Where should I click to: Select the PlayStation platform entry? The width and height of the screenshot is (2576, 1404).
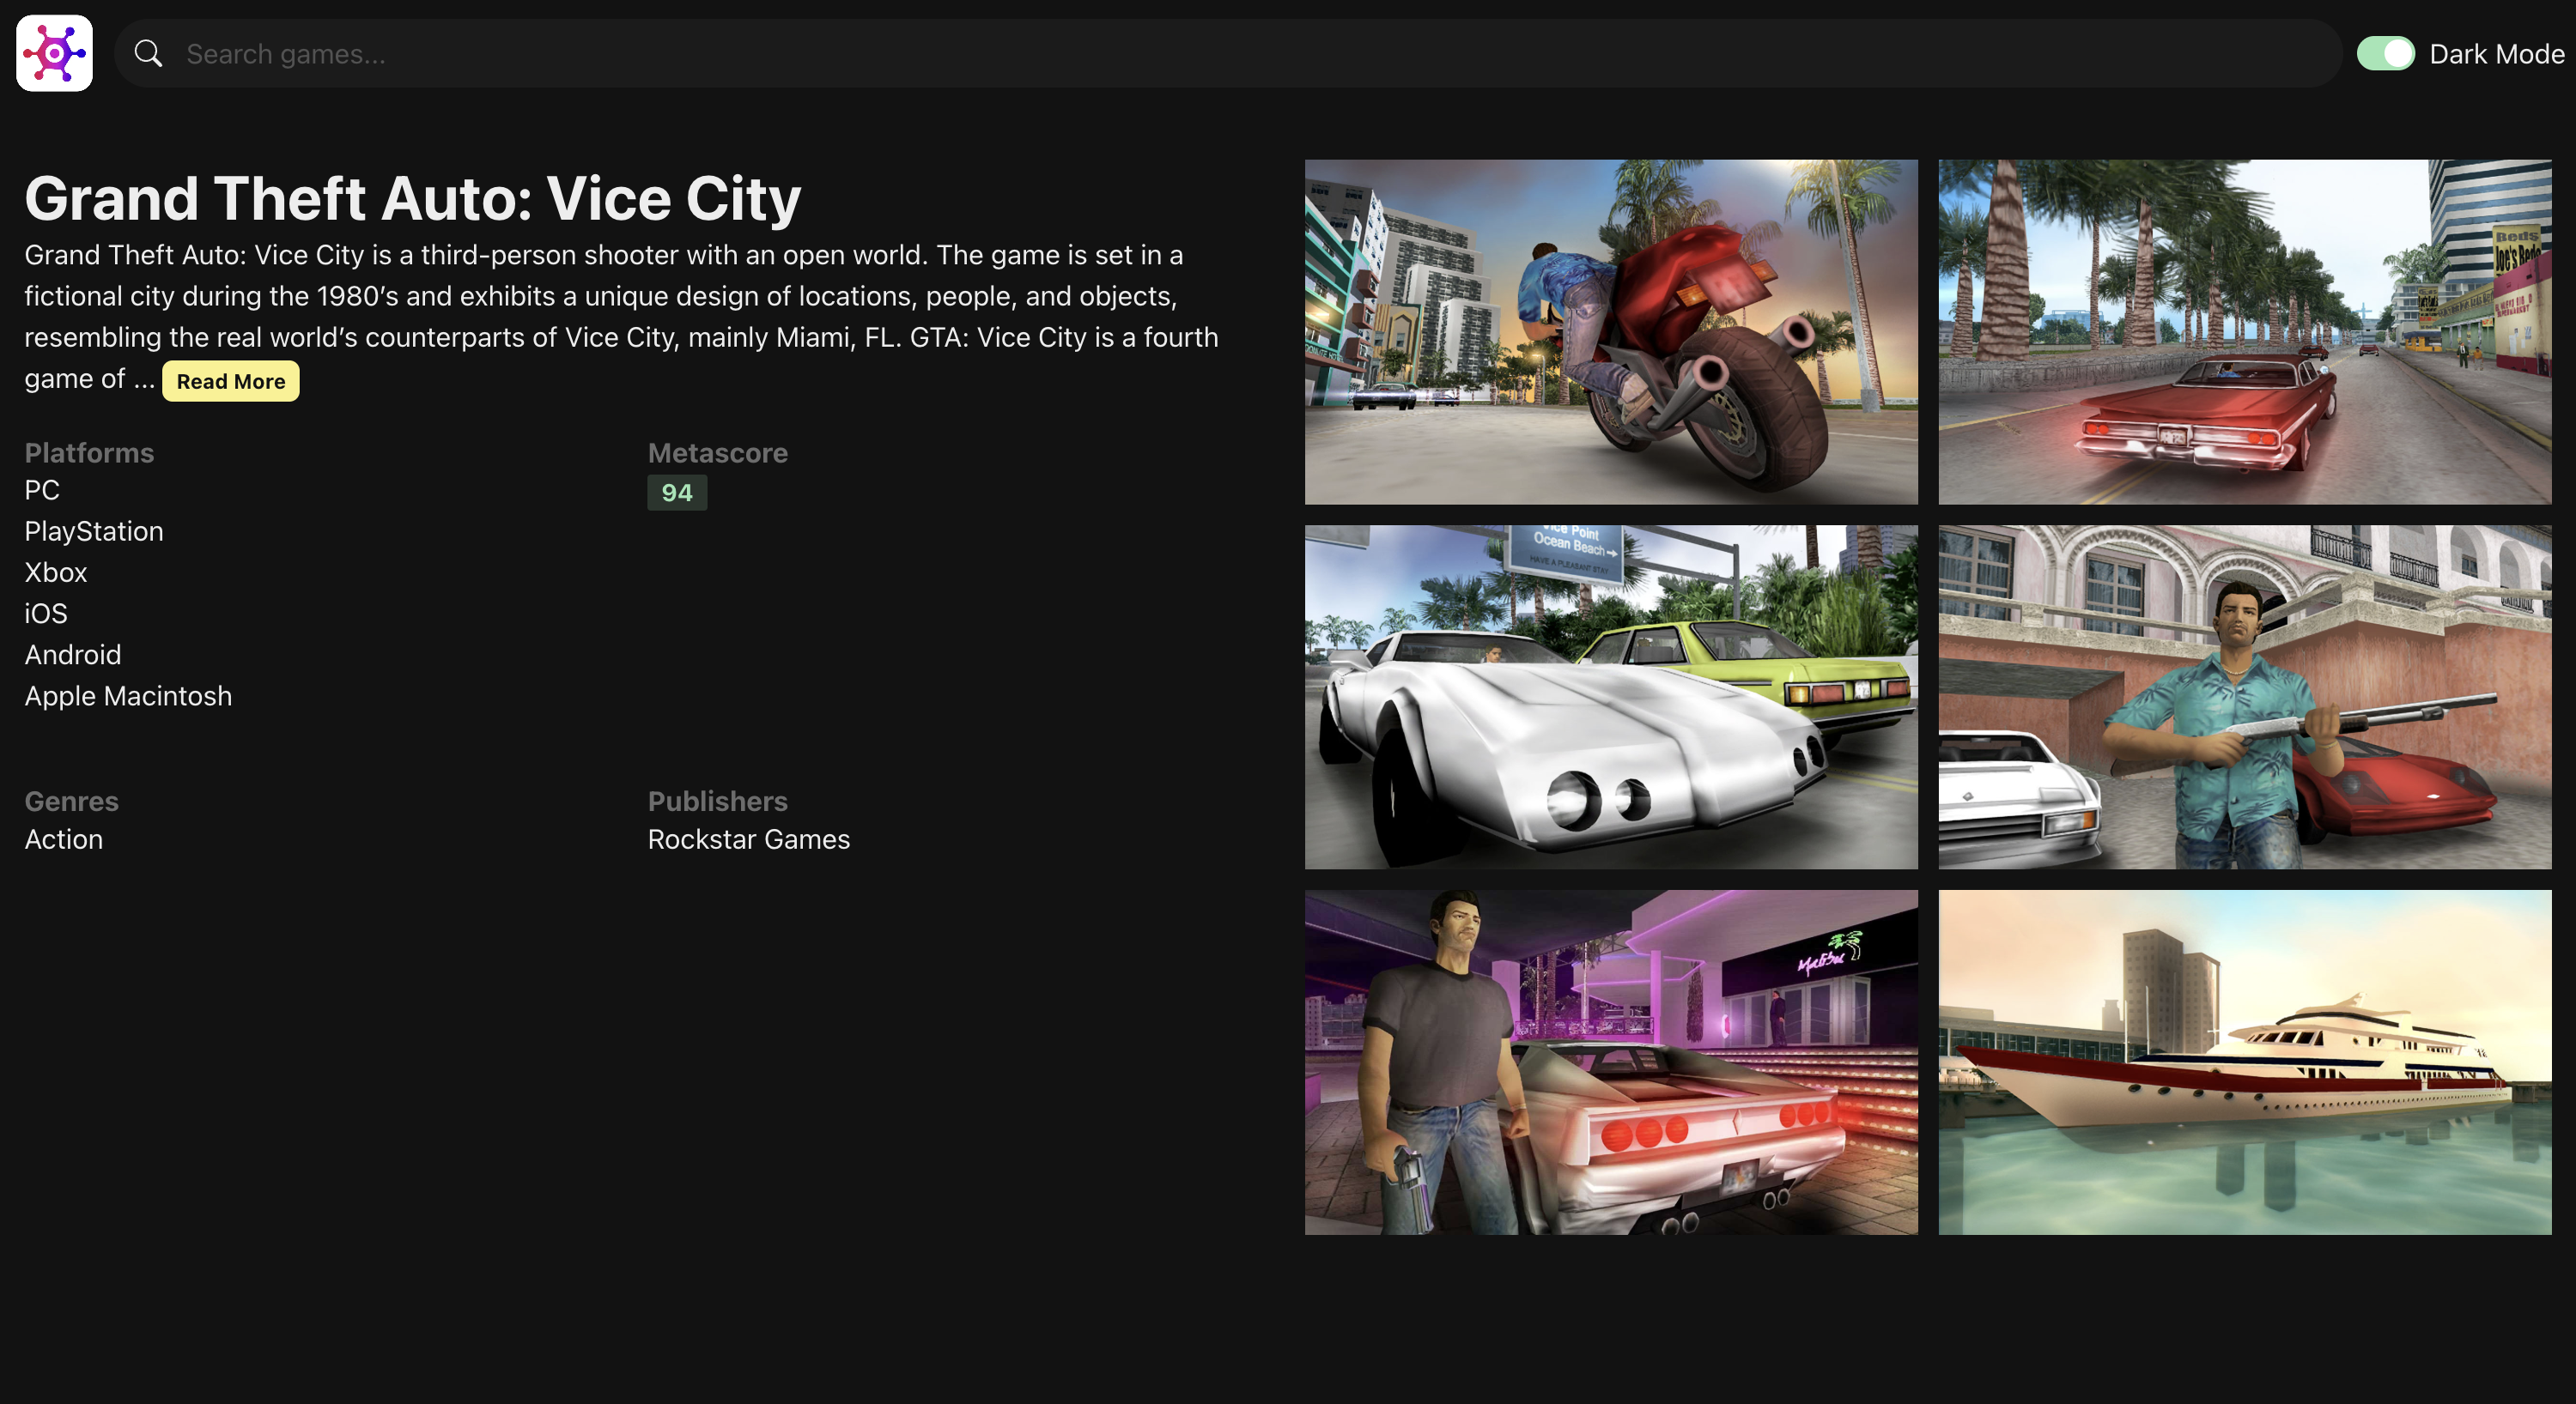(x=94, y=530)
